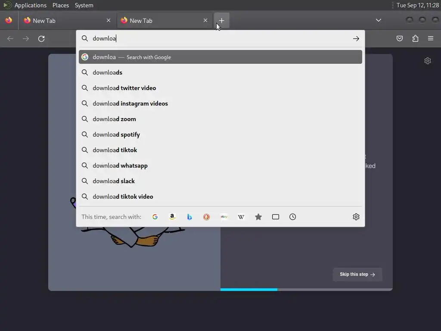Viewport: 441px width, 331px height.
Task: Search this time with Bing
Action: pyautogui.click(x=189, y=217)
